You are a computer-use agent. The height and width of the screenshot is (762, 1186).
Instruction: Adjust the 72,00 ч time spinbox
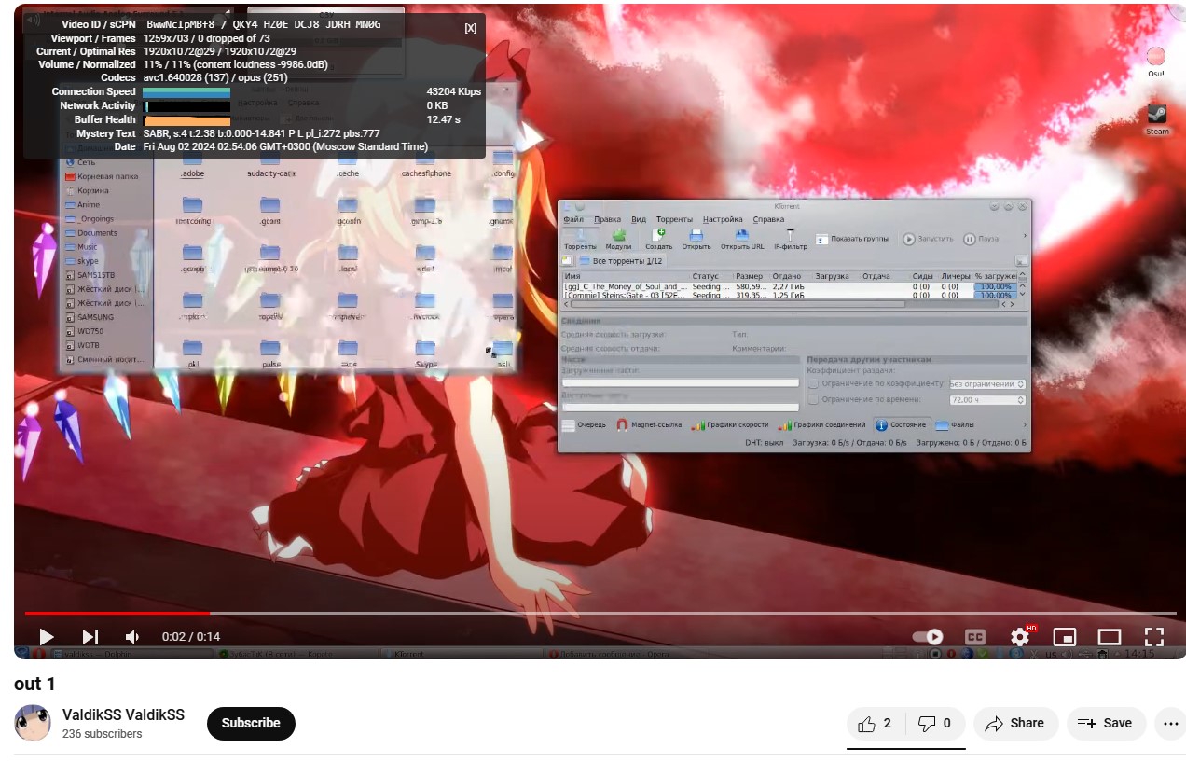click(x=986, y=399)
